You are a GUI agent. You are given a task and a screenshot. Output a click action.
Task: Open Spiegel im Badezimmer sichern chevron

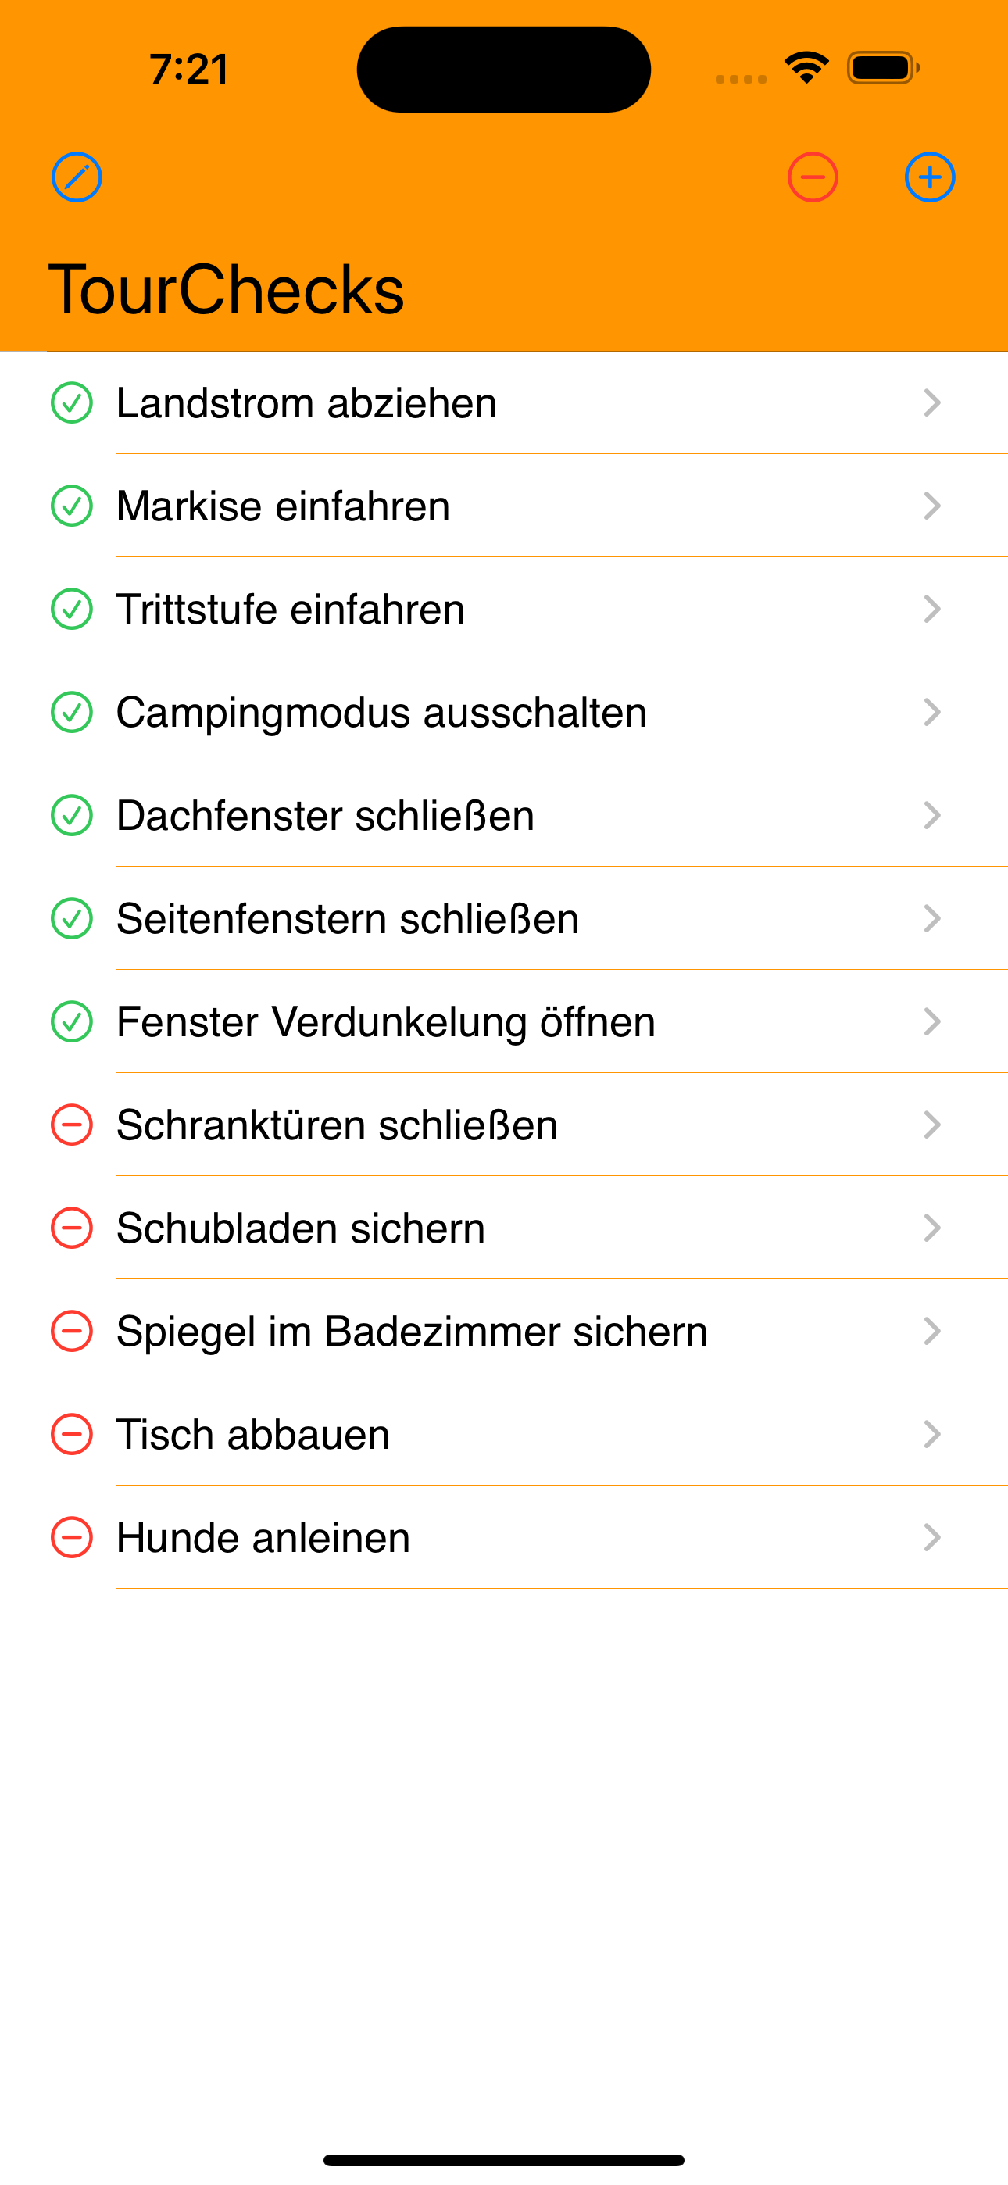932,1332
